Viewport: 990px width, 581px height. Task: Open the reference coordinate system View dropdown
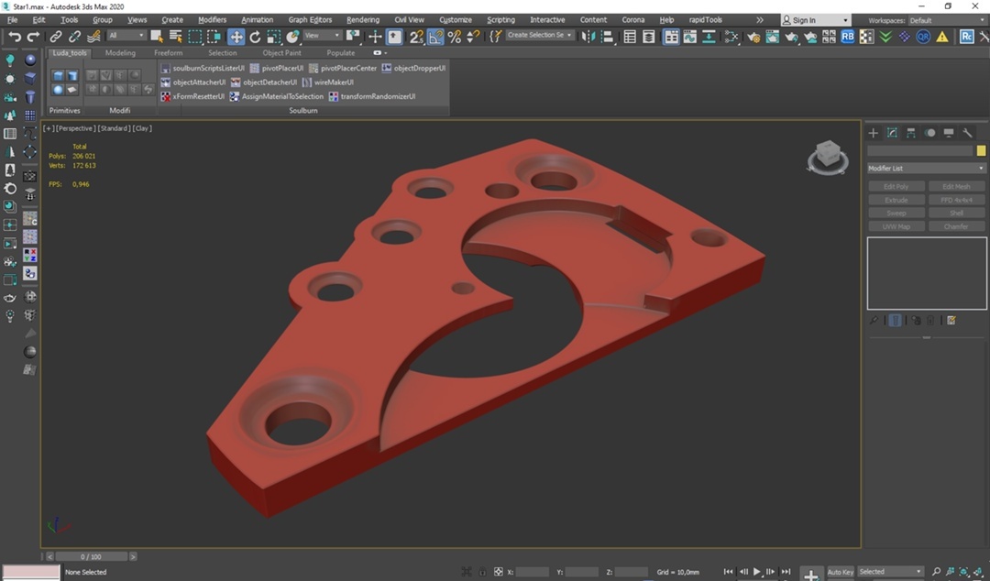pyautogui.click(x=322, y=36)
